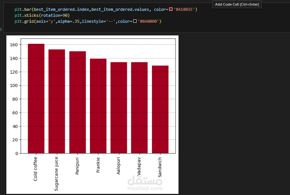Click the Cold coffee axis label
290x195 pixels.
point(35,169)
